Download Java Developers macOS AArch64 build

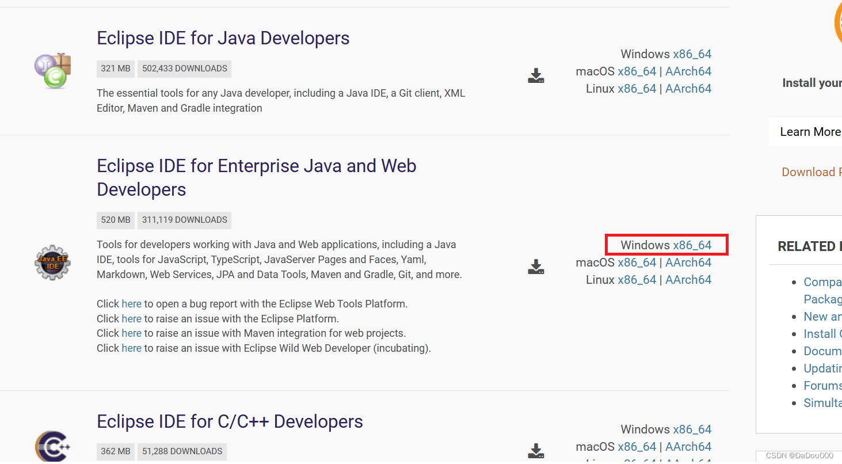pyautogui.click(x=688, y=71)
